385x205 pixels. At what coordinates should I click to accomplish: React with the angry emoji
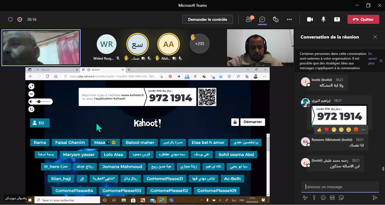click(356, 130)
